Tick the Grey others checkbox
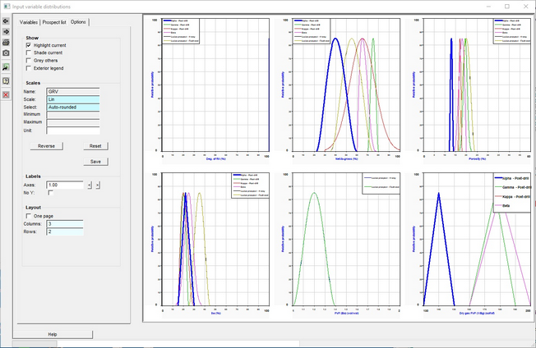Screen dimensions: 536x348 pyautogui.click(x=30, y=60)
